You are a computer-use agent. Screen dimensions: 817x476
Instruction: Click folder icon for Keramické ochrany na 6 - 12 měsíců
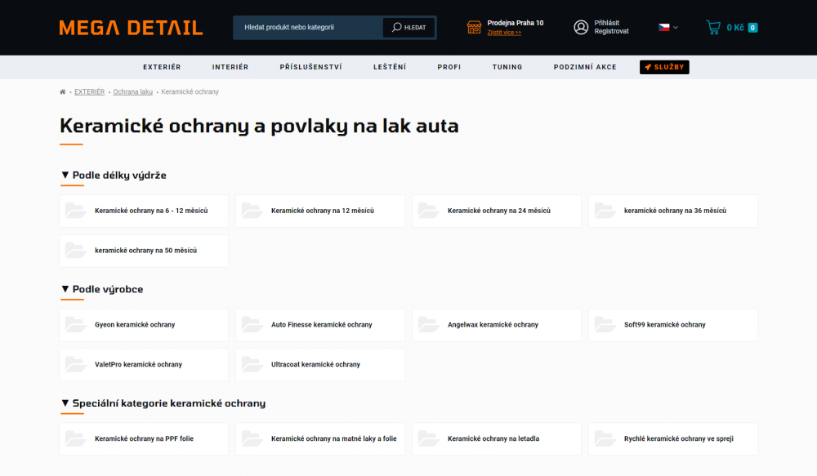pyautogui.click(x=75, y=211)
